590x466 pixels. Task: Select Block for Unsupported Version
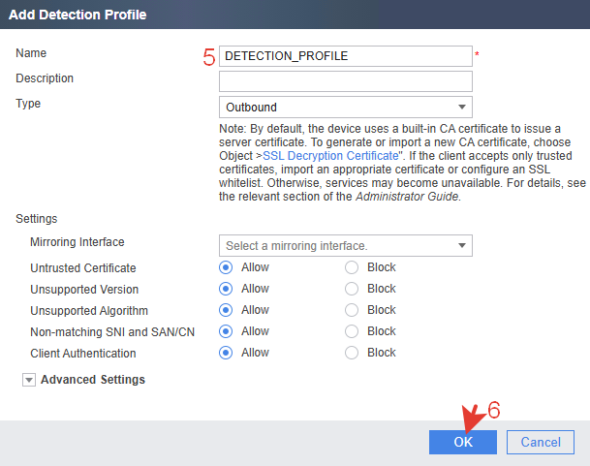(x=352, y=289)
